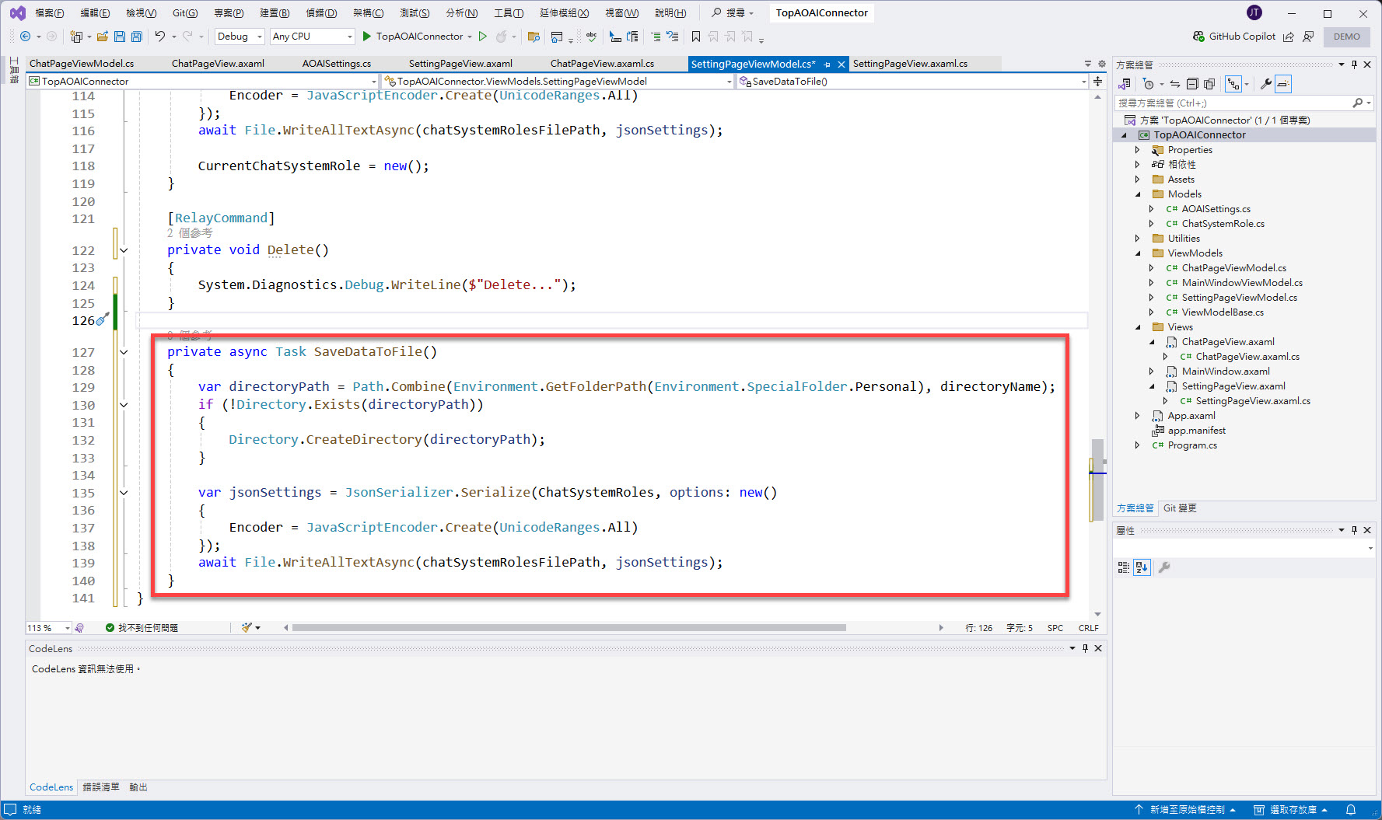Switch to the SettingPageView.axaml.cs tab
The height and width of the screenshot is (820, 1382).
tap(911, 64)
